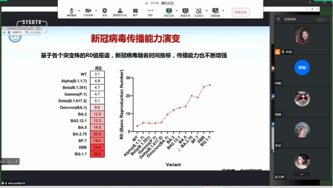The height and width of the screenshot is (188, 333).
Task: Click the End Sharing (结束共享) button
Action: 240,12
